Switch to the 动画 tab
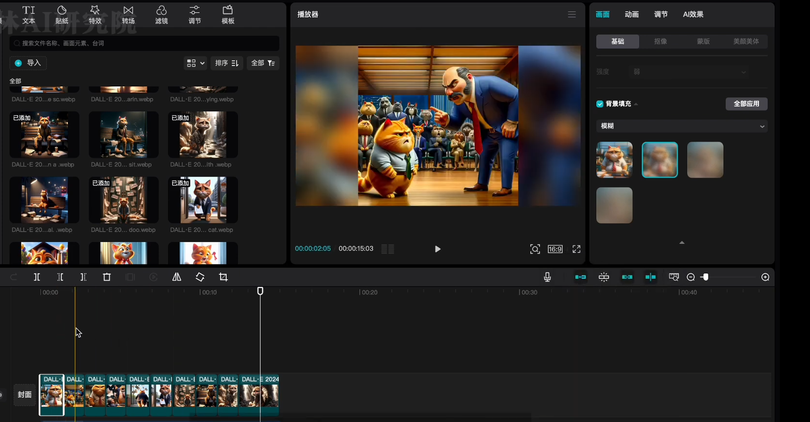This screenshot has height=422, width=810. (x=632, y=15)
